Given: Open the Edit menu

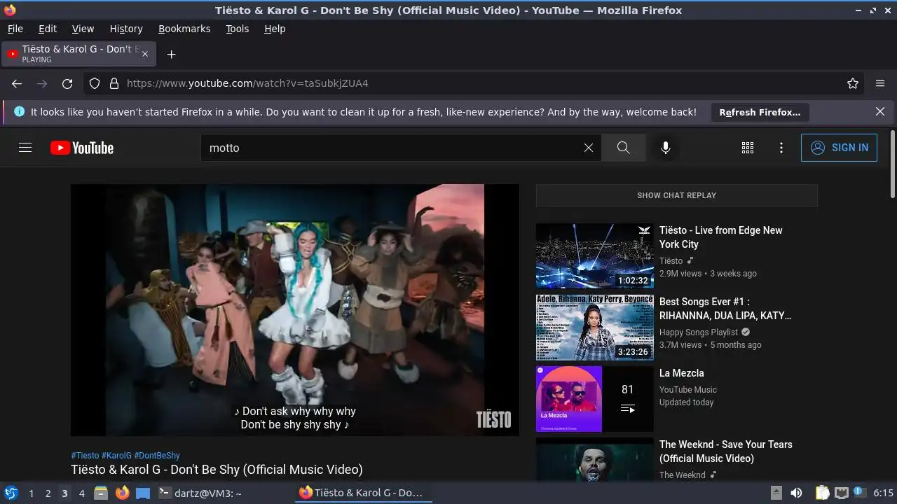Looking at the screenshot, I should (x=48, y=29).
